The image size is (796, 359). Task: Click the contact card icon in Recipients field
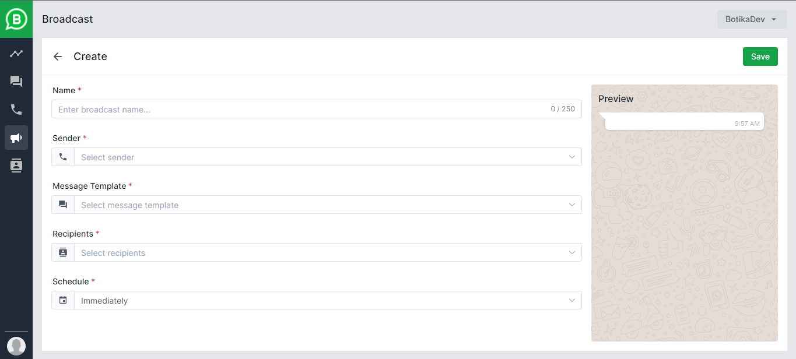click(63, 252)
